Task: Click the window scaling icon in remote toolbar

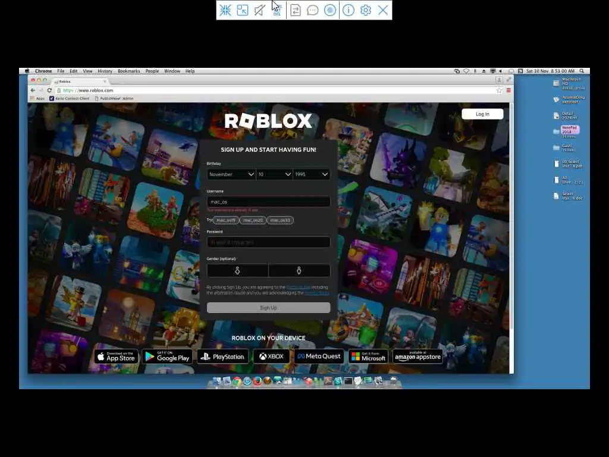Action: 243,10
